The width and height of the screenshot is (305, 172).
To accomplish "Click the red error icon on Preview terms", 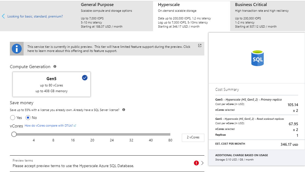I will pyautogui.click(x=196, y=163).
